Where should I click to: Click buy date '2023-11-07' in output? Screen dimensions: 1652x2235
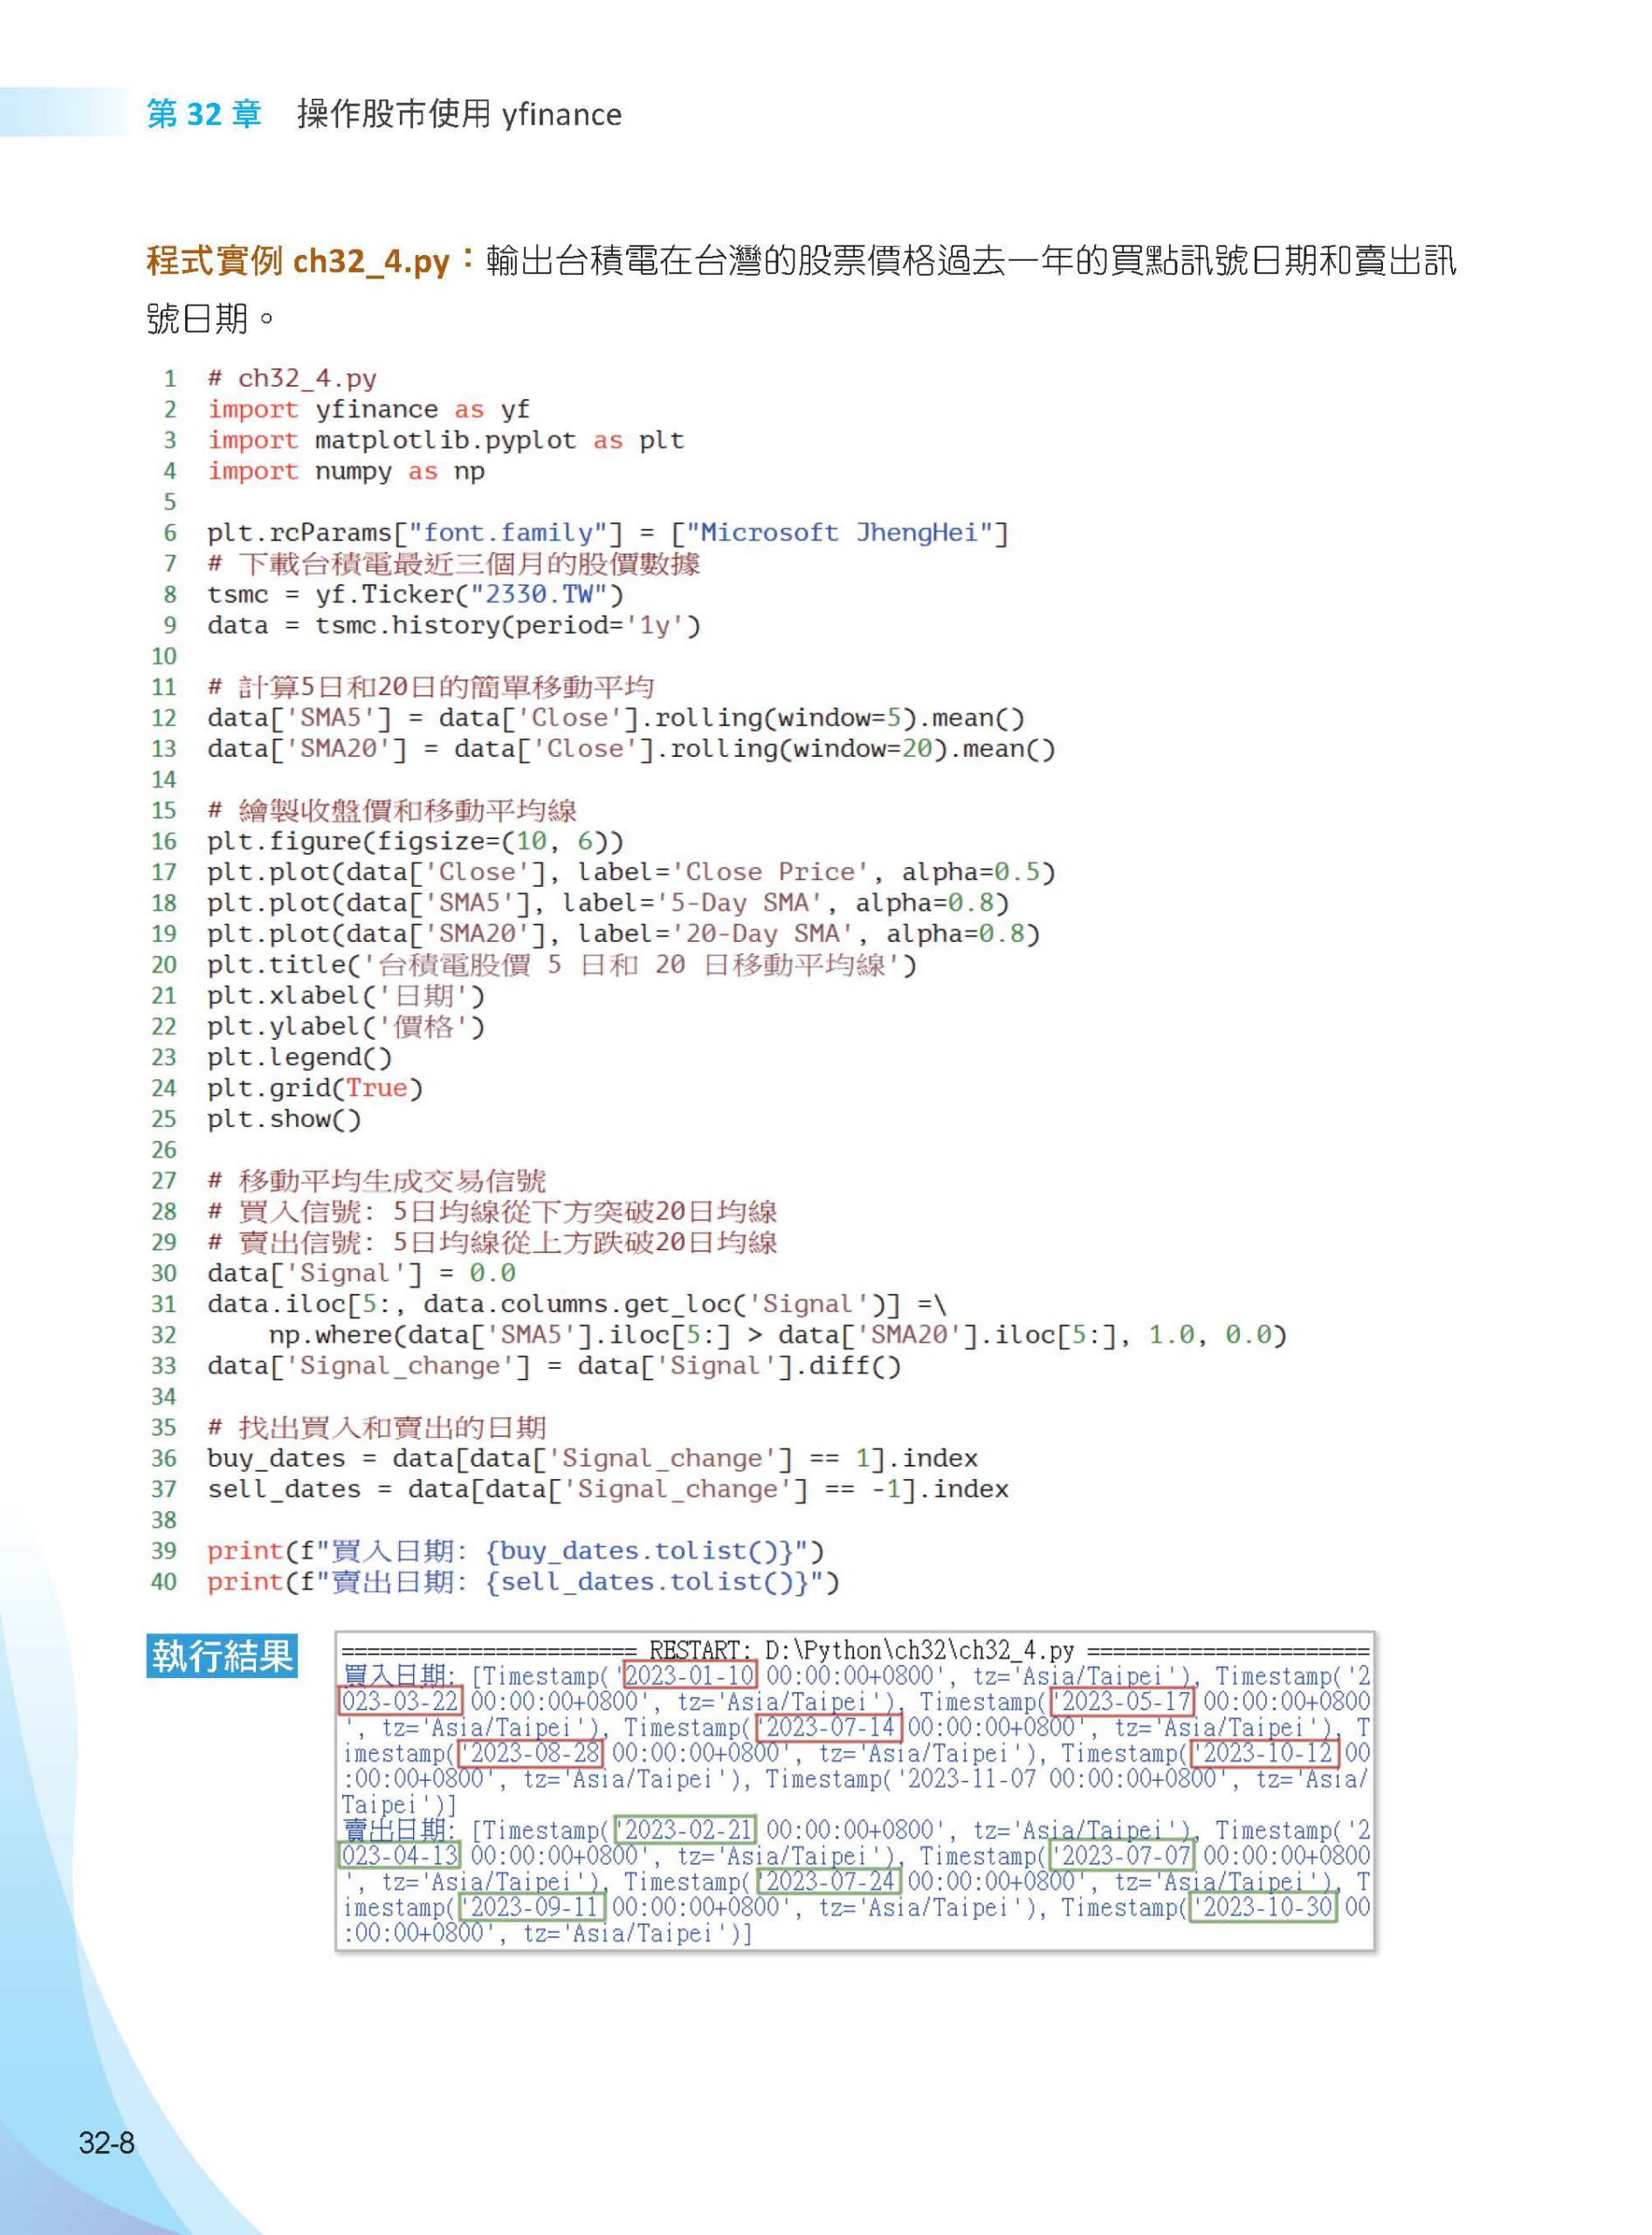968,1779
